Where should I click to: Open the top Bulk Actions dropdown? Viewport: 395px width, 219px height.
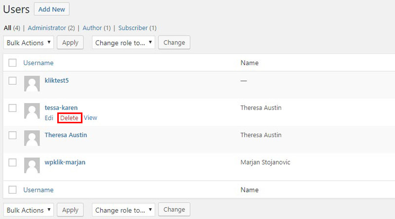tap(29, 42)
